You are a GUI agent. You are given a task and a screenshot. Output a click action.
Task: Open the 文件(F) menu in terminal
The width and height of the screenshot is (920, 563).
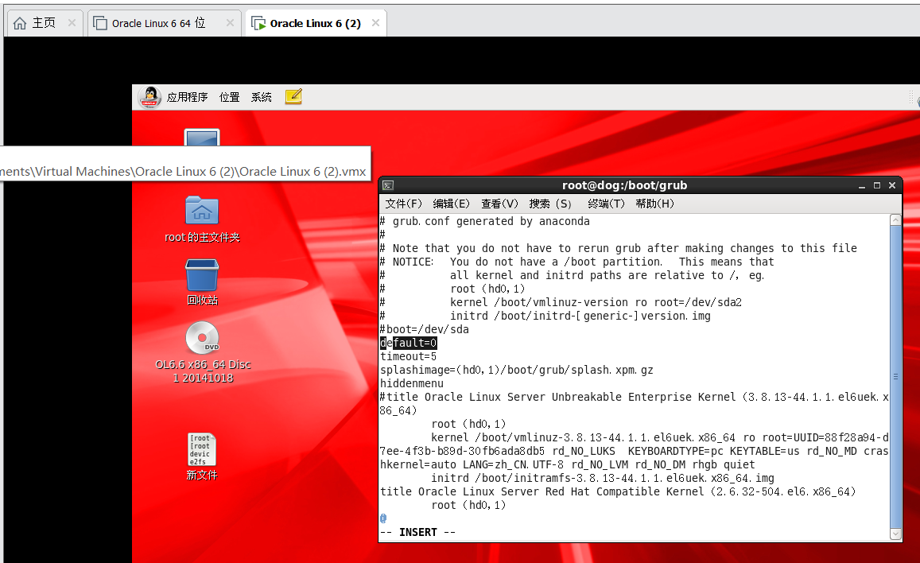click(x=404, y=204)
